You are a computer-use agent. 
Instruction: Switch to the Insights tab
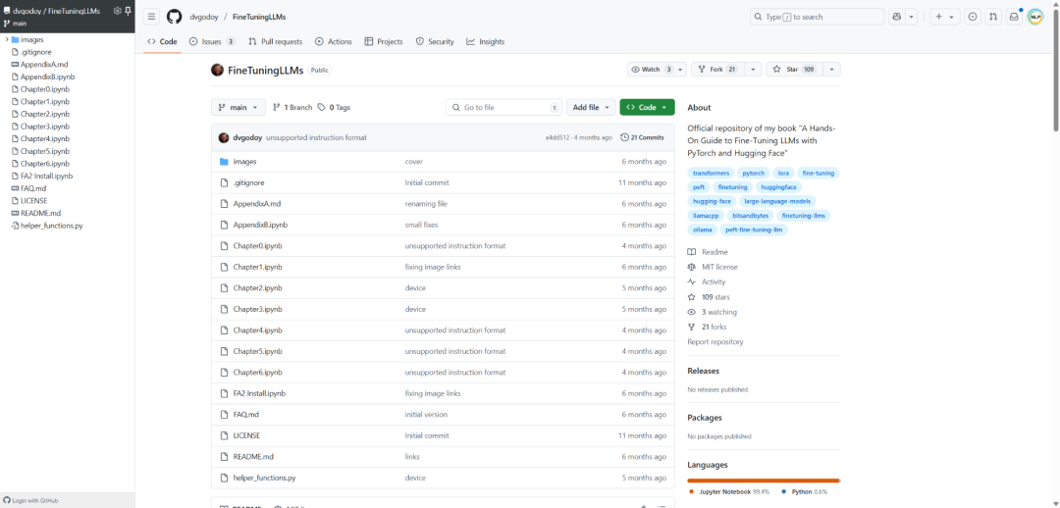click(486, 42)
